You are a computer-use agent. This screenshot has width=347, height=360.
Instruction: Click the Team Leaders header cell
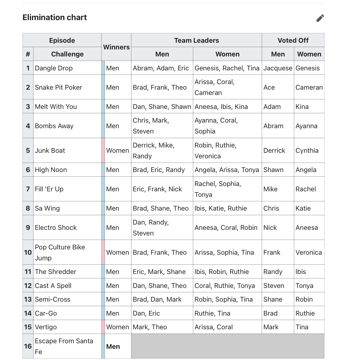click(197, 40)
